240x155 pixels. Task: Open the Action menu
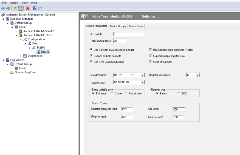click(14, 3)
